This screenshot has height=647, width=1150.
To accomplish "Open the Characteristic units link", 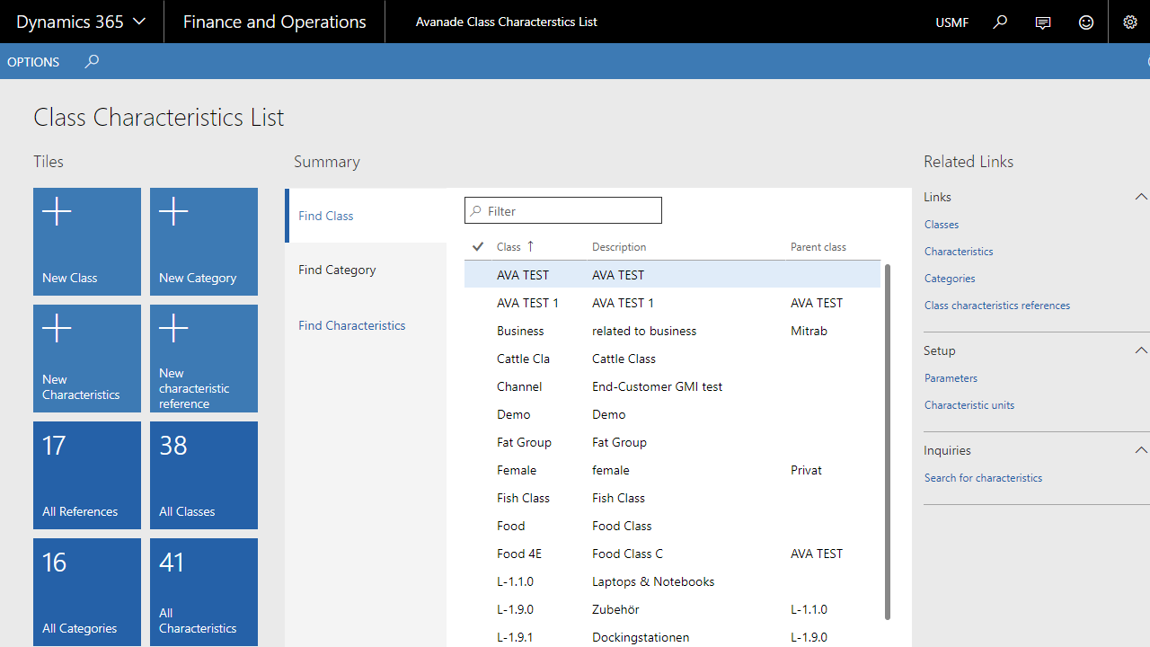I will [x=969, y=405].
